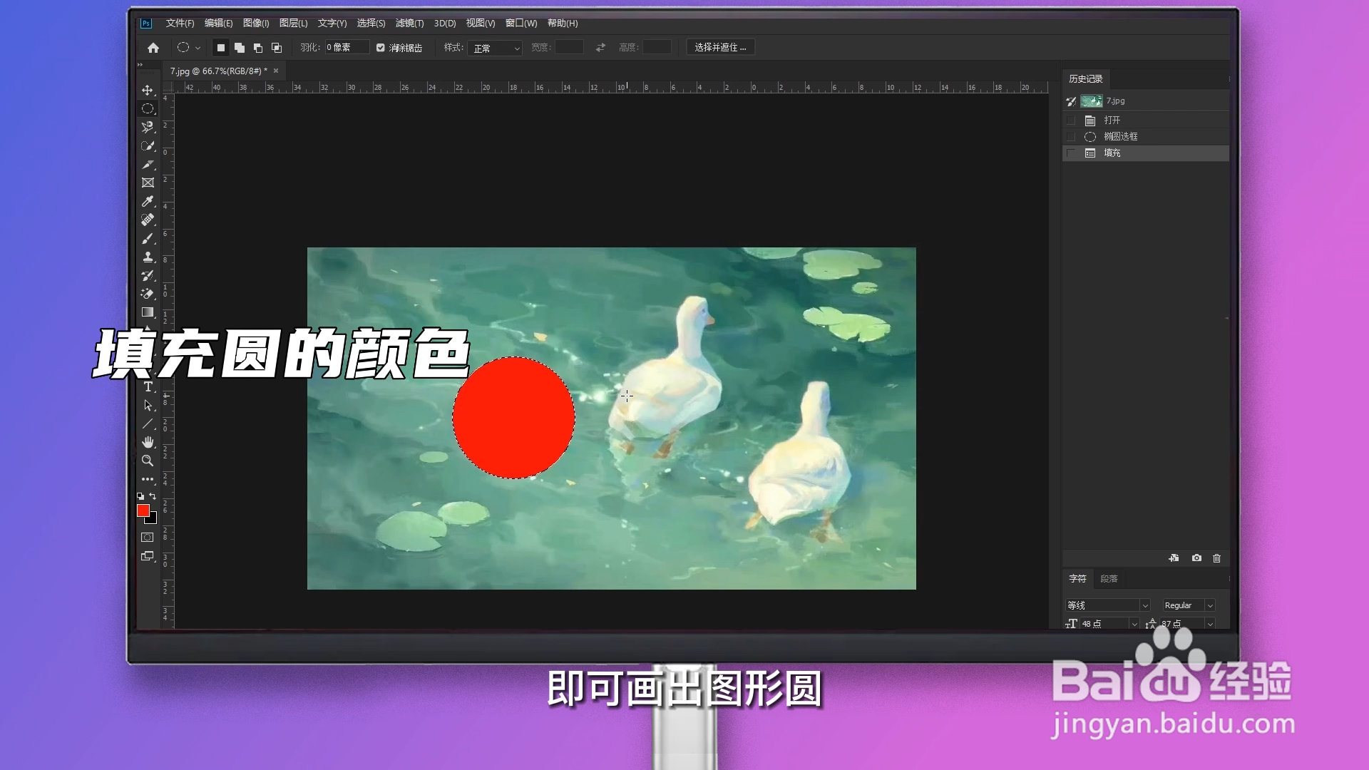1369x770 pixels.
Task: Select the 椭圆选框 history state
Action: tap(1146, 137)
